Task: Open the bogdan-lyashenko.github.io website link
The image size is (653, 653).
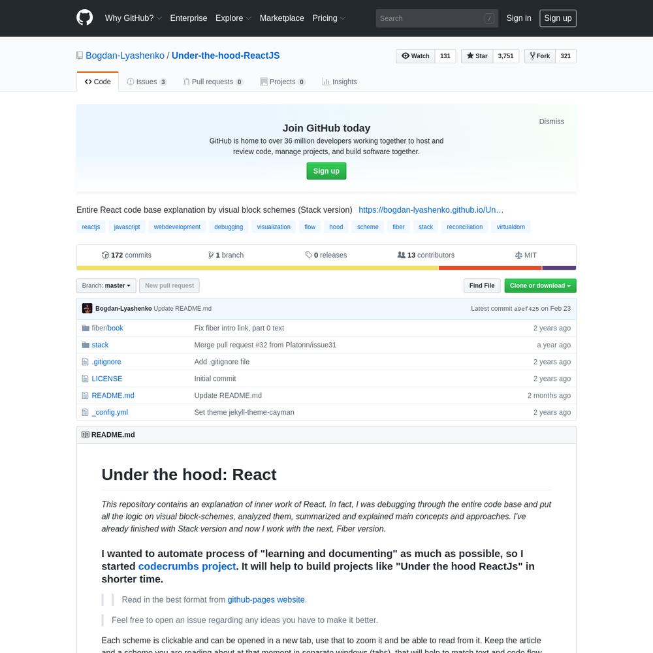Action: [x=431, y=210]
